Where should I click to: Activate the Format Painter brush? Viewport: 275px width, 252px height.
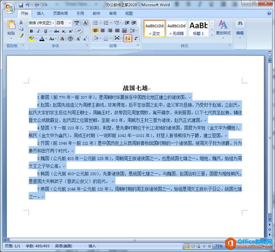pos(21,36)
